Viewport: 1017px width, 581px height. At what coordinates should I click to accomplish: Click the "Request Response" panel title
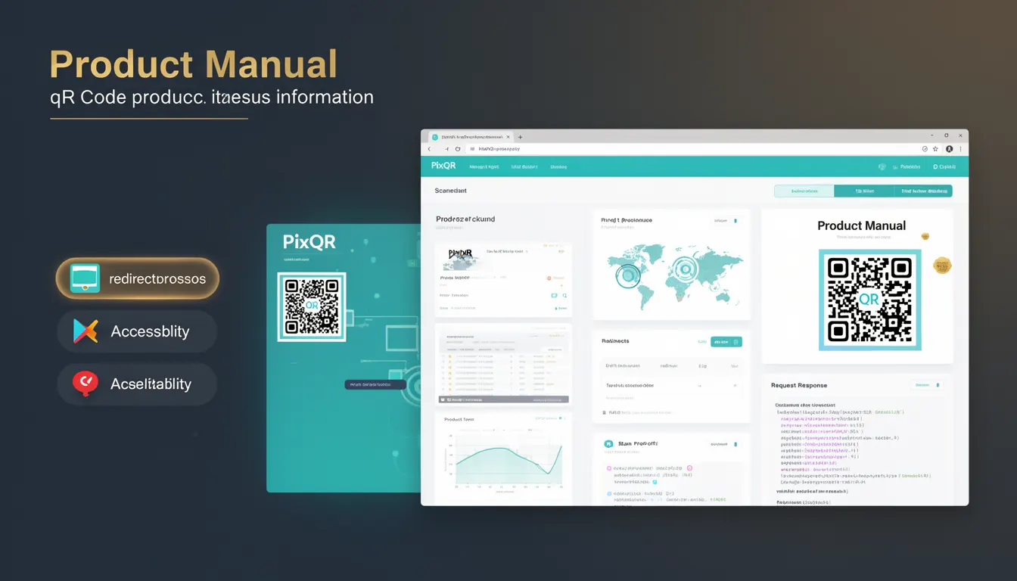coord(799,385)
